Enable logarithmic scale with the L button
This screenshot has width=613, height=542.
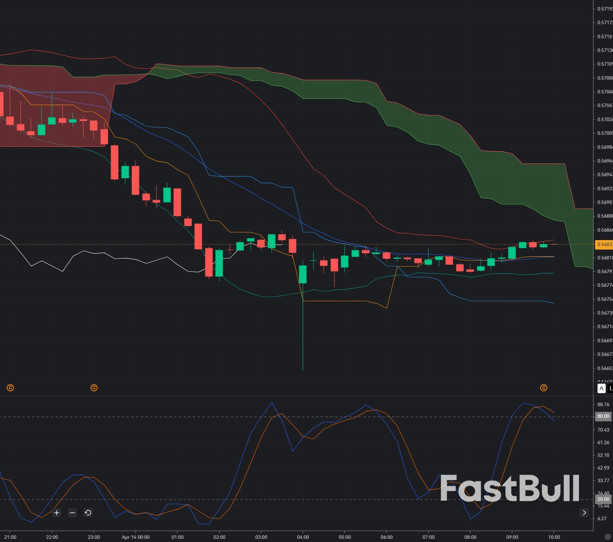coord(611,389)
